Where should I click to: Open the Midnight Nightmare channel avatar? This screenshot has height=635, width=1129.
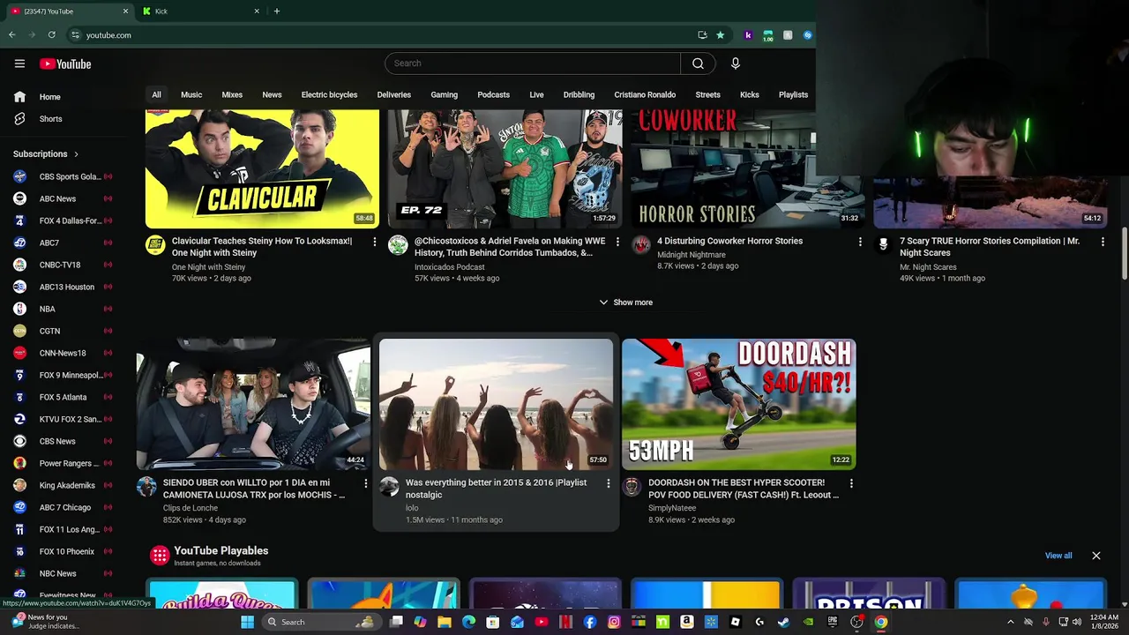coord(640,245)
